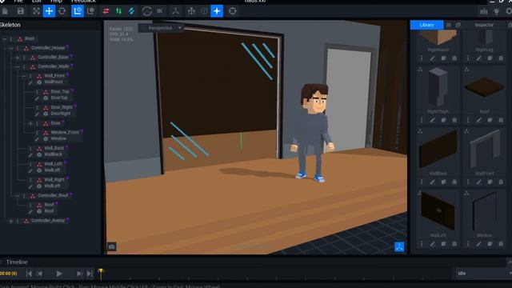Click the blue diagonal arrows icon
Viewport: 512px width, 288px height.
tap(131, 11)
